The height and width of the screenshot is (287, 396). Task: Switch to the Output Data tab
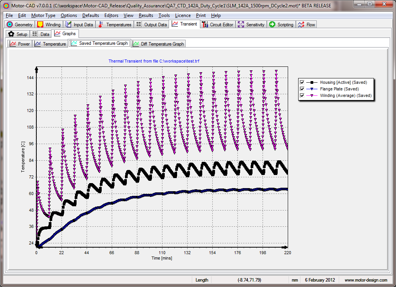pos(152,24)
